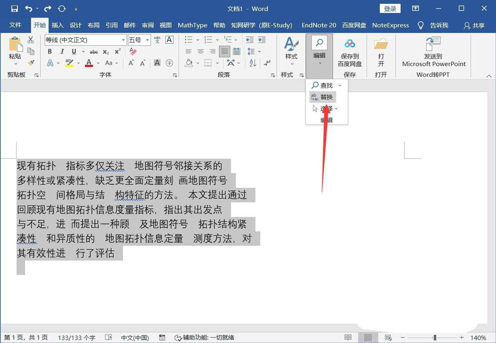Open the font name dropdown
Image resolution: width=496 pixels, height=343 pixels.
pyautogui.click(x=124, y=40)
